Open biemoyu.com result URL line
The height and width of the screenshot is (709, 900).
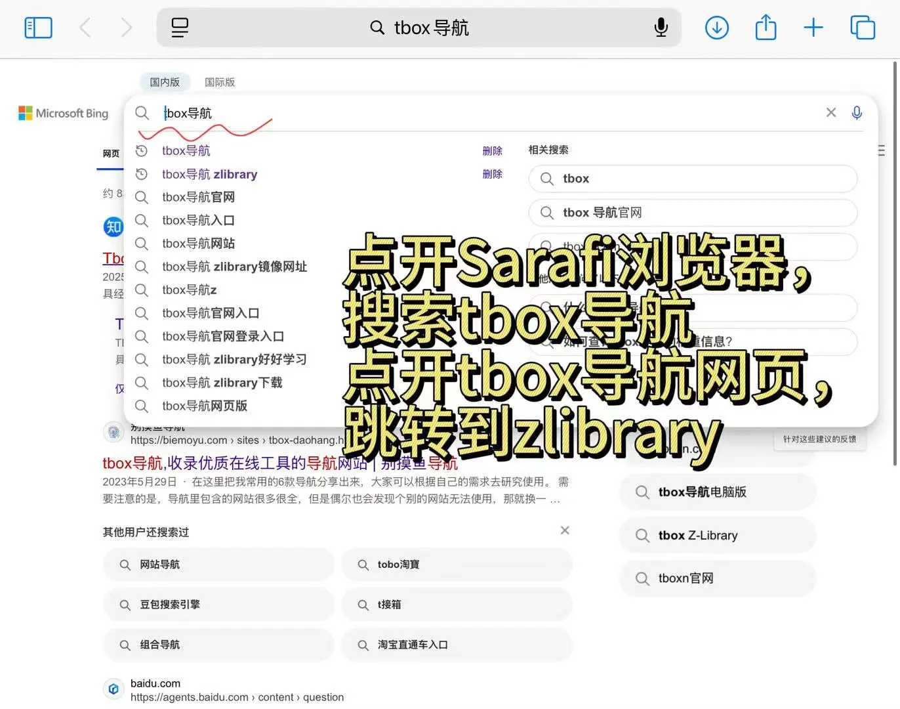[x=237, y=440]
